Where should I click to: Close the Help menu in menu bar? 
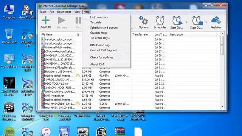[x=87, y=12]
